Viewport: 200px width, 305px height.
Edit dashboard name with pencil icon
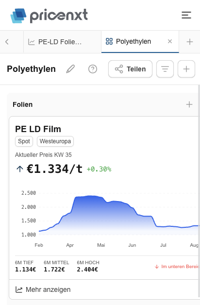[70, 69]
